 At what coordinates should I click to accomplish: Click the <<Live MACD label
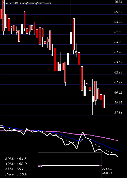tap(107, 171)
